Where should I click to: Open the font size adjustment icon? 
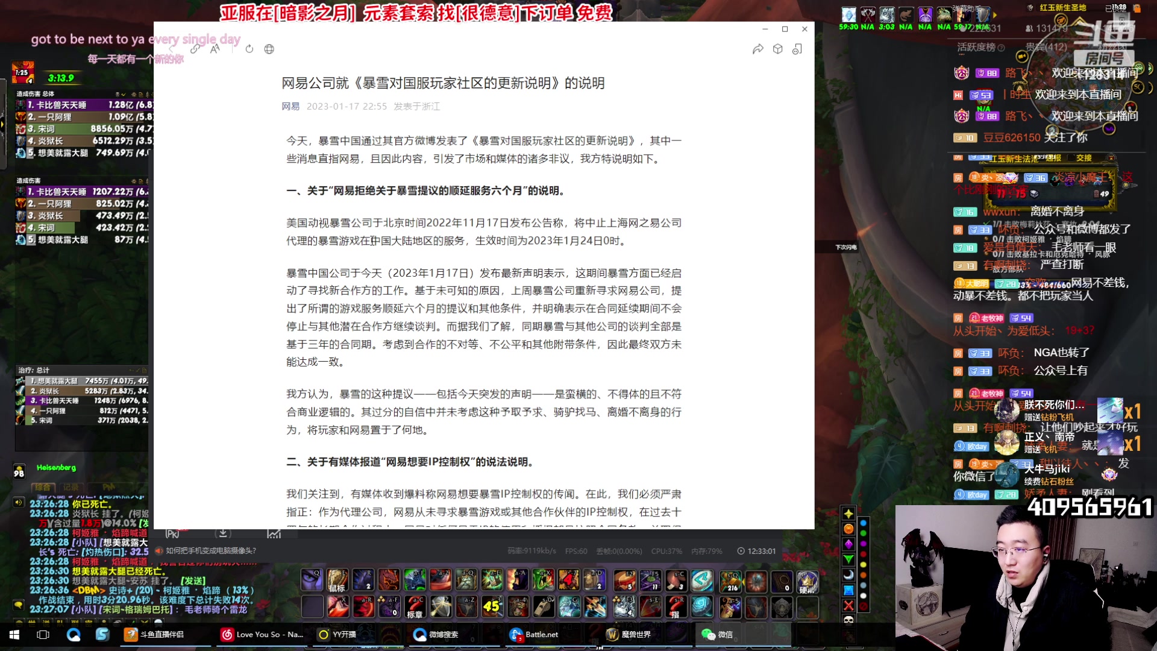tap(215, 49)
